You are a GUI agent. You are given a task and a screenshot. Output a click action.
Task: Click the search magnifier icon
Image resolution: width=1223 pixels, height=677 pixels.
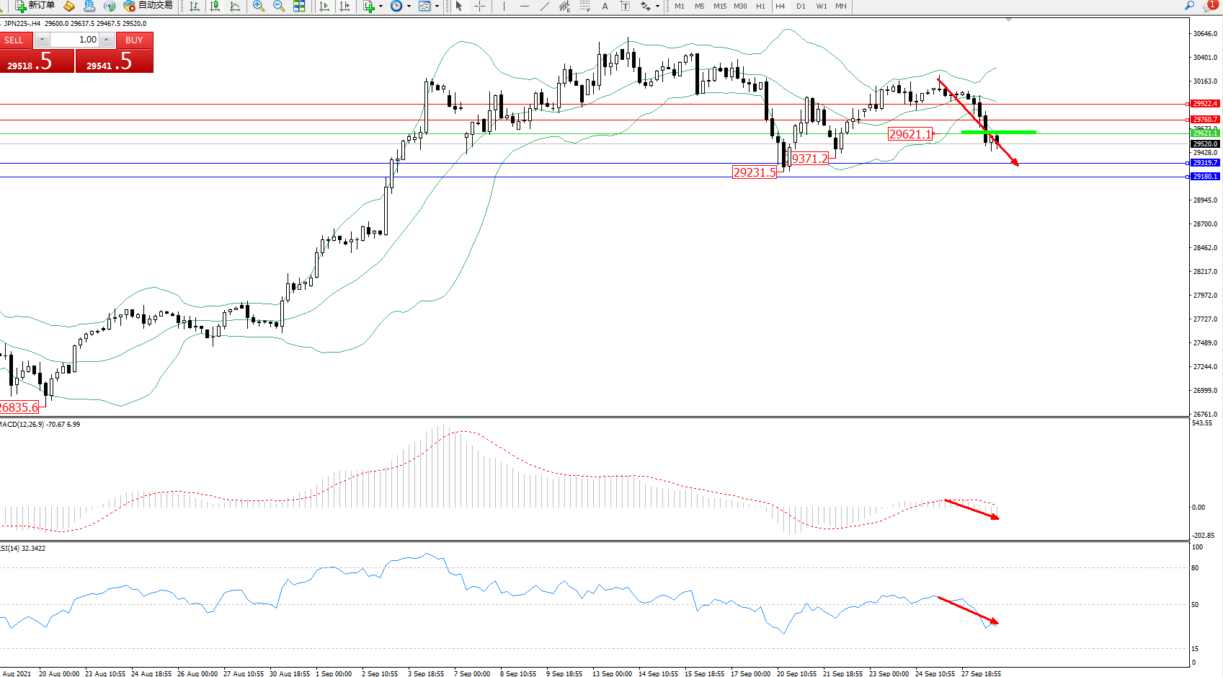click(1189, 6)
